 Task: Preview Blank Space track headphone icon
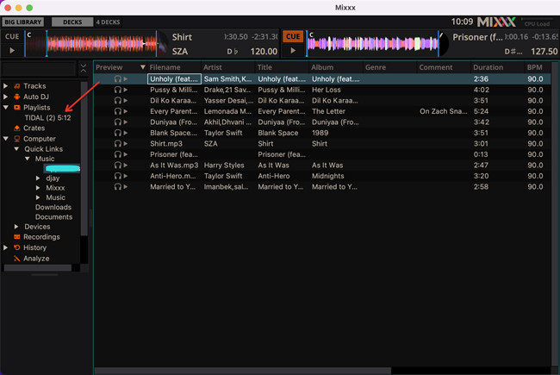117,133
